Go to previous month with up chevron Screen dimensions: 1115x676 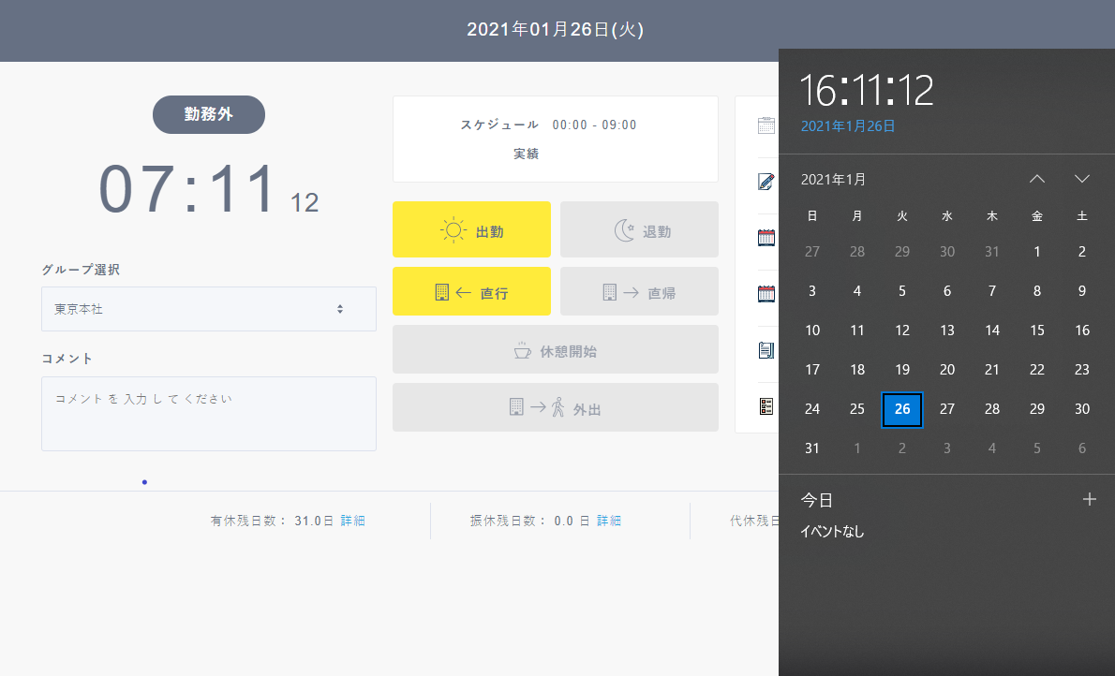click(x=1036, y=179)
